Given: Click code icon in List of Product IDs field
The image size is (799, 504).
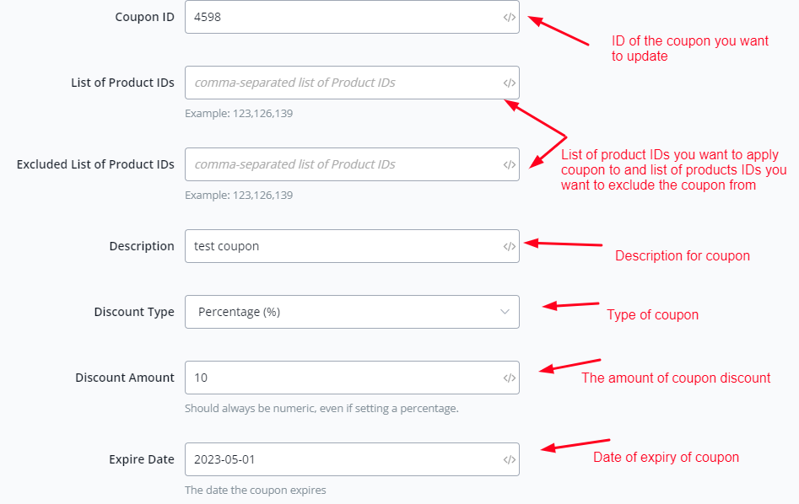Looking at the screenshot, I should click(x=509, y=83).
